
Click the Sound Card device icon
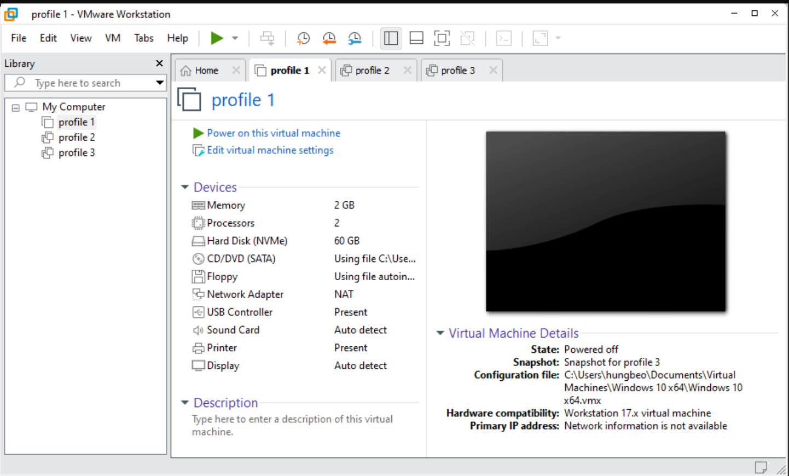pyautogui.click(x=198, y=330)
